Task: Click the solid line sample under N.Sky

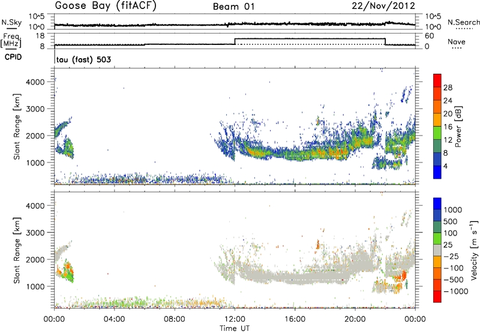Action: coord(11,28)
